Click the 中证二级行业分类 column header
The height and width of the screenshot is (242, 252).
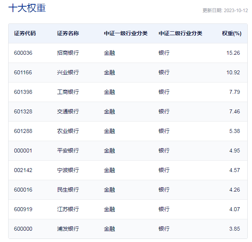pyautogui.click(x=180, y=33)
